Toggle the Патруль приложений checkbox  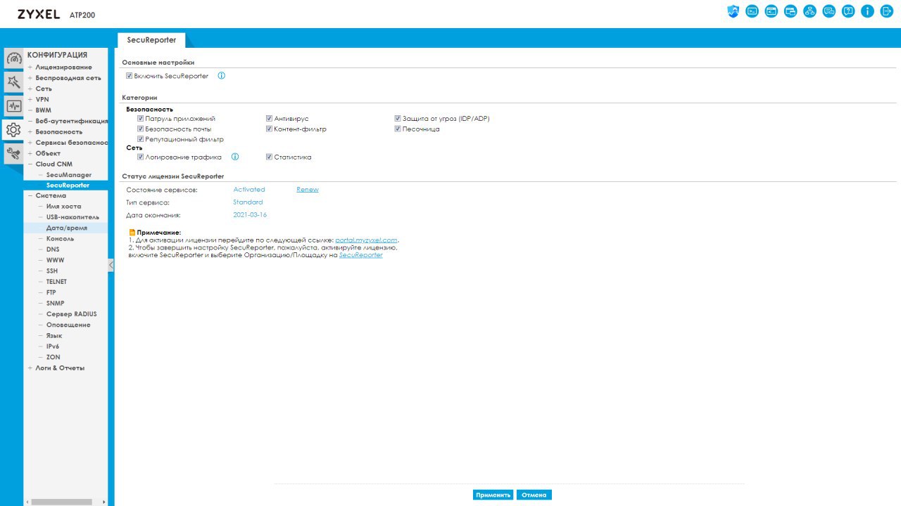(x=141, y=119)
